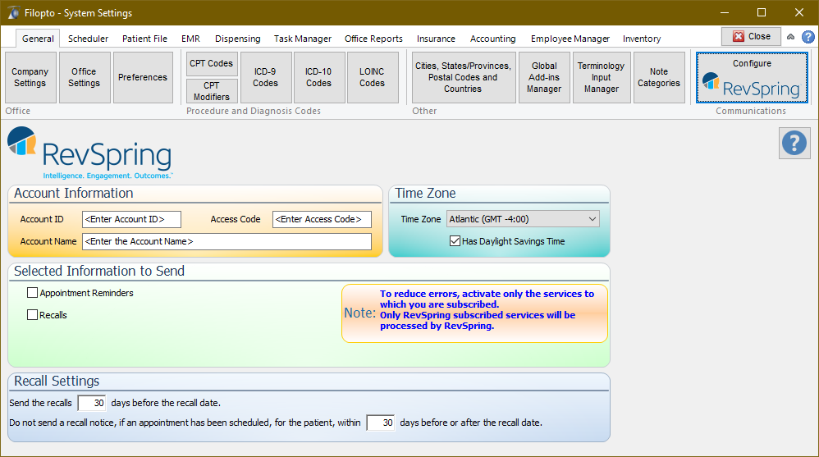Open Terminology Input Manager

pos(602,77)
